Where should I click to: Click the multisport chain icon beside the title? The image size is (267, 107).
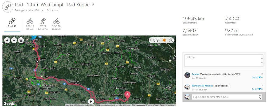(8, 7)
